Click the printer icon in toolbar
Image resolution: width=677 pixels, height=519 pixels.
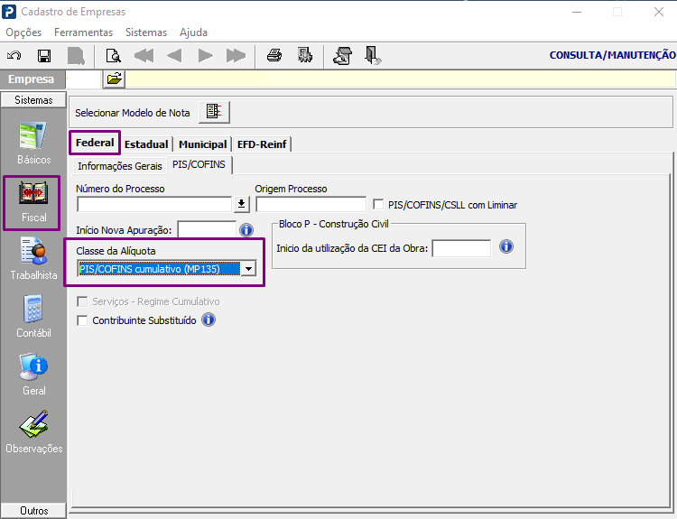click(274, 55)
